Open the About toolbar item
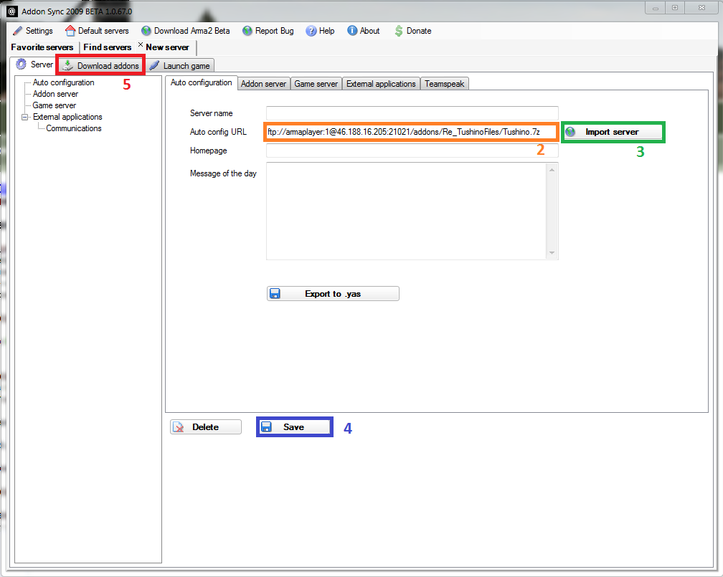This screenshot has width=723, height=577. pos(364,31)
